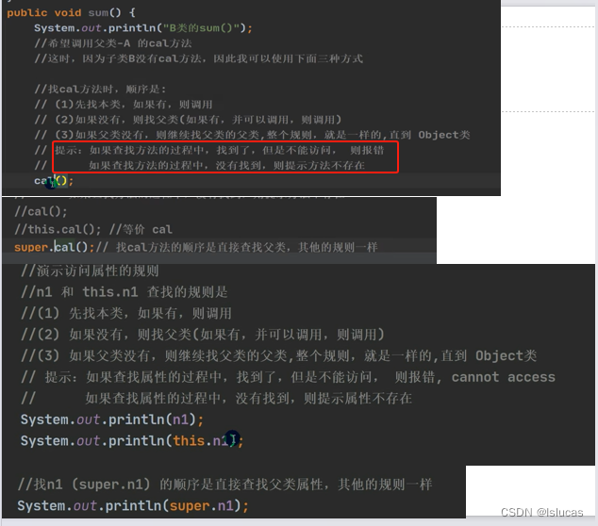Click cal comment '(3)如果父类没有' ending Object类
Image resolution: width=598 pixels, height=526 pixels.
(x=252, y=135)
